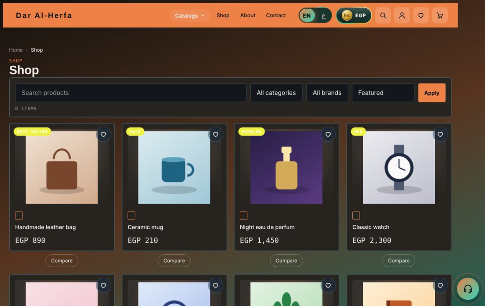Click the Apply filter button
Viewport: 485px width, 306px height.
432,93
